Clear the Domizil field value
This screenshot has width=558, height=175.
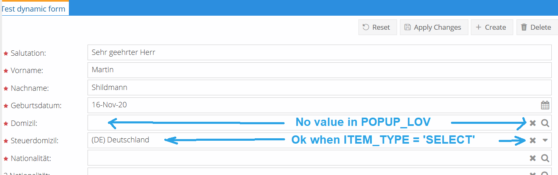pos(533,123)
